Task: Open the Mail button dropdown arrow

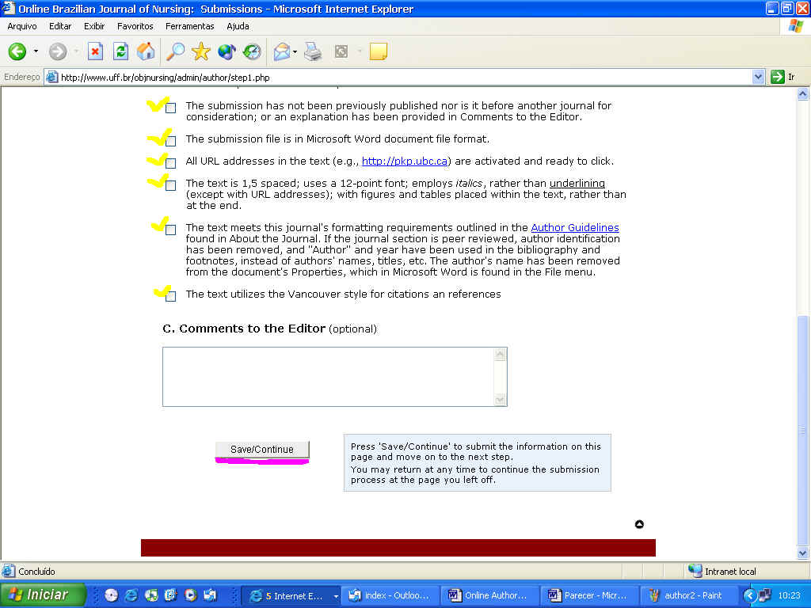Action: point(295,52)
